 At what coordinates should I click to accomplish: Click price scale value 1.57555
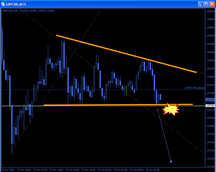point(210,126)
